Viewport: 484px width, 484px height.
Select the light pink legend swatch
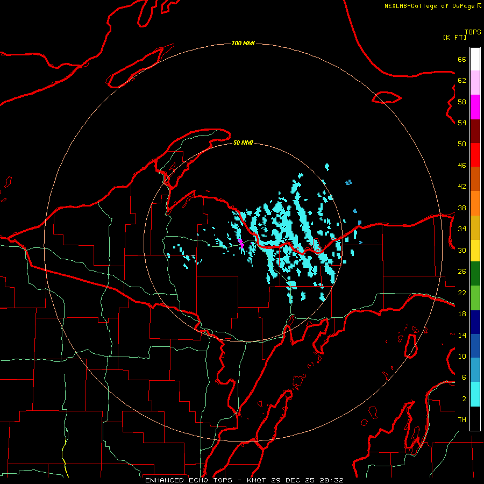click(x=475, y=83)
